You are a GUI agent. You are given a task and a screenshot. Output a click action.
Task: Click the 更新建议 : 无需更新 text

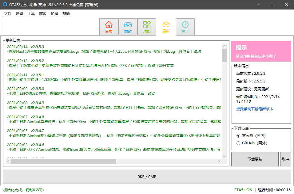(x=252, y=89)
